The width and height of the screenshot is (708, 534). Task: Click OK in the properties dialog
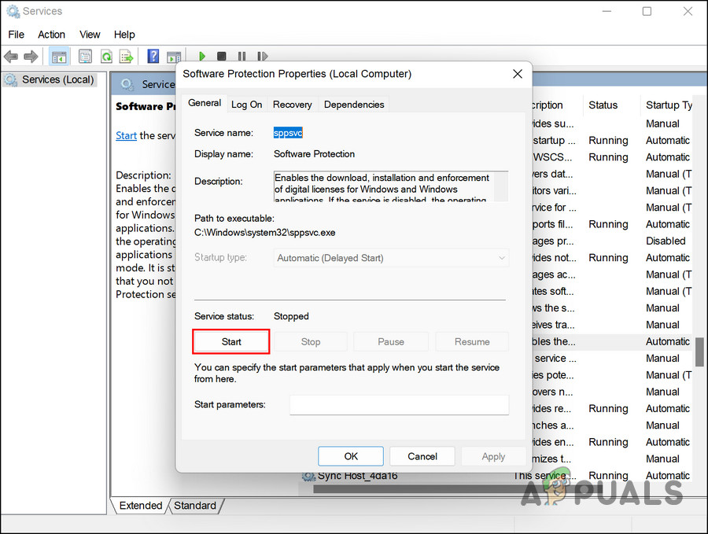coord(351,456)
